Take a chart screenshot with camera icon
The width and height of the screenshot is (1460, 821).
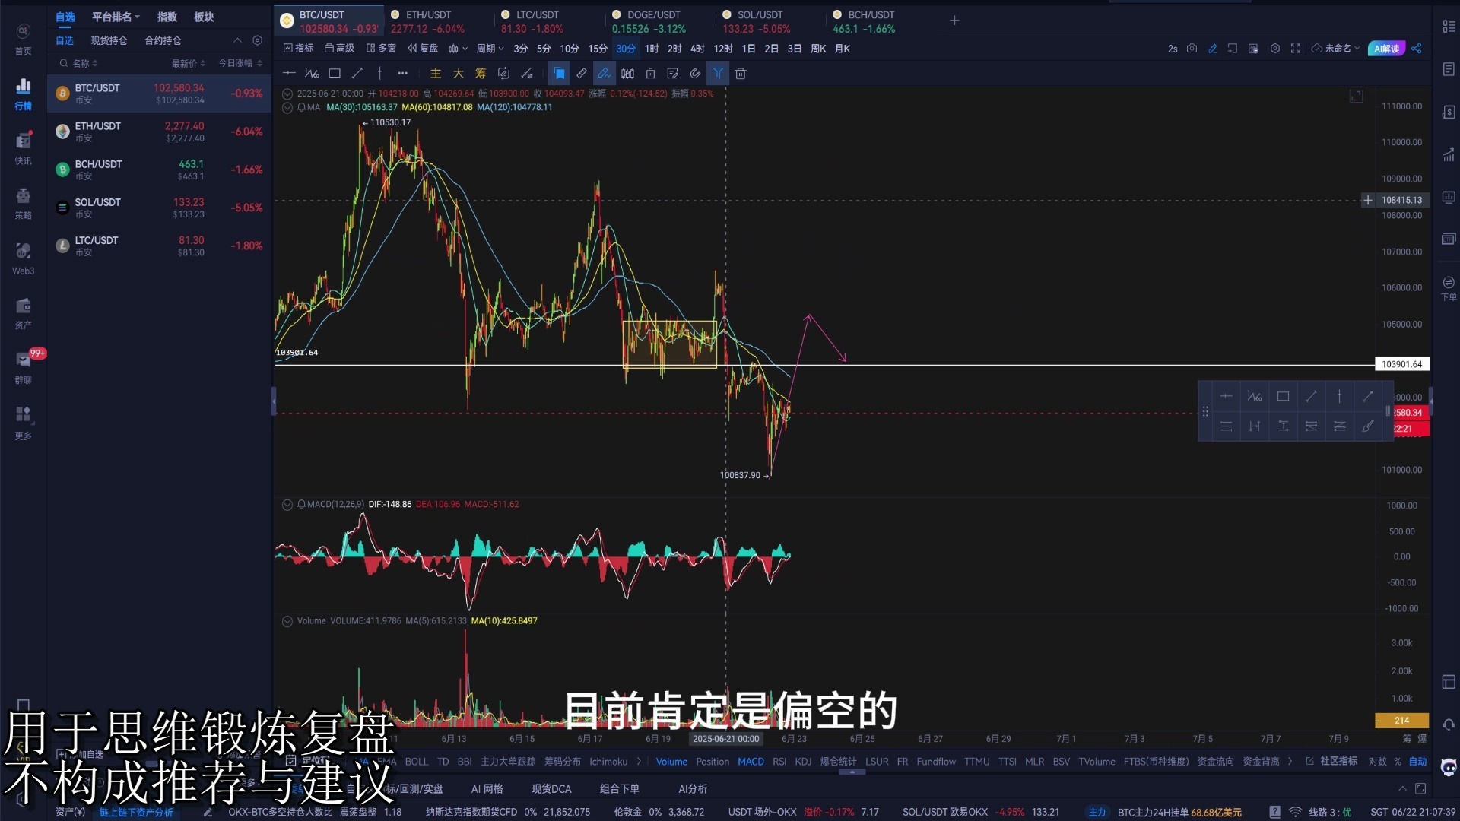coord(1192,49)
